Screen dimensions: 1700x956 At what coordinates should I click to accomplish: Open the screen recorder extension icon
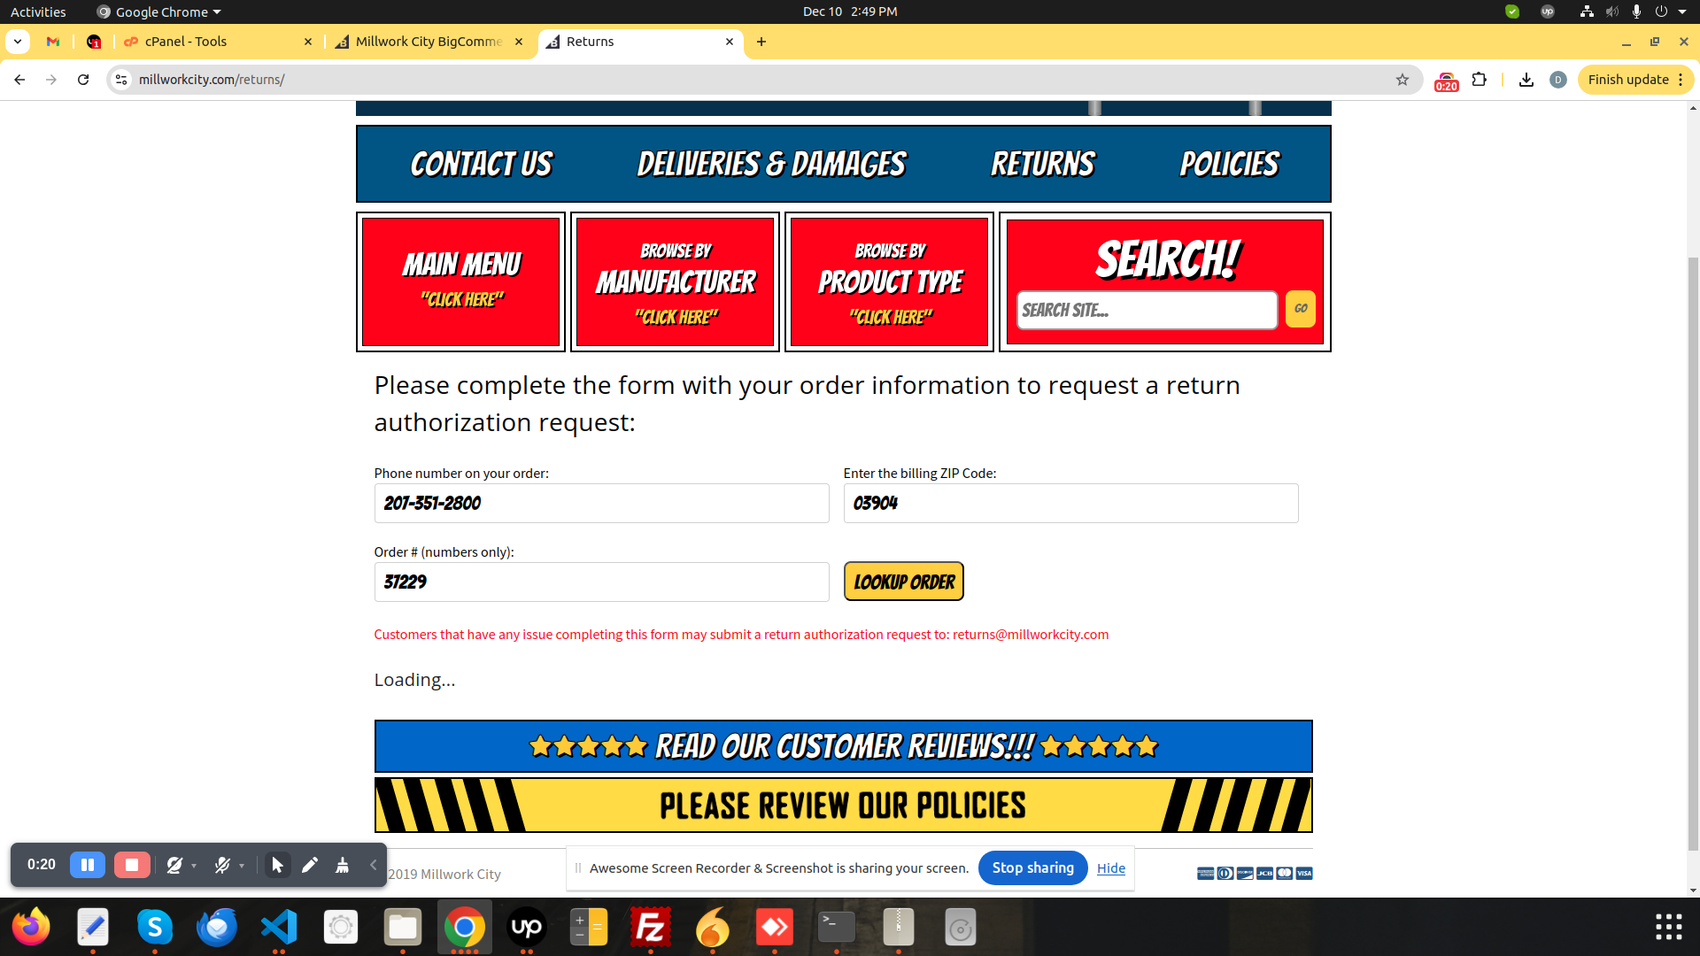click(1446, 81)
